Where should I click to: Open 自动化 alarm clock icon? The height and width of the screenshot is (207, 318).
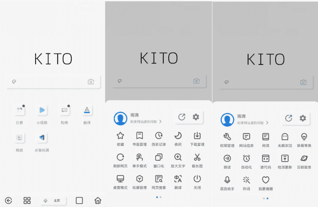(246, 158)
